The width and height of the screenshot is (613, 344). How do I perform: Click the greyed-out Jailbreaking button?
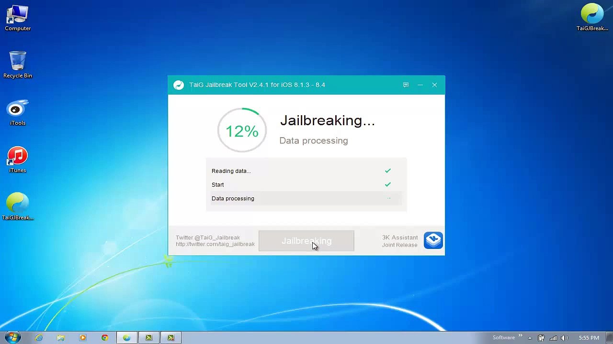point(306,241)
